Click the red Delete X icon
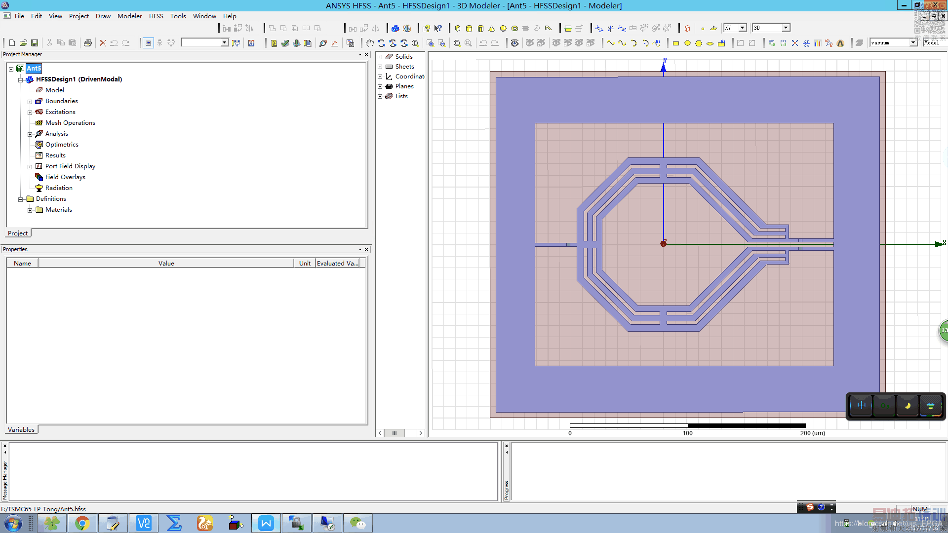948x533 pixels. (x=103, y=43)
